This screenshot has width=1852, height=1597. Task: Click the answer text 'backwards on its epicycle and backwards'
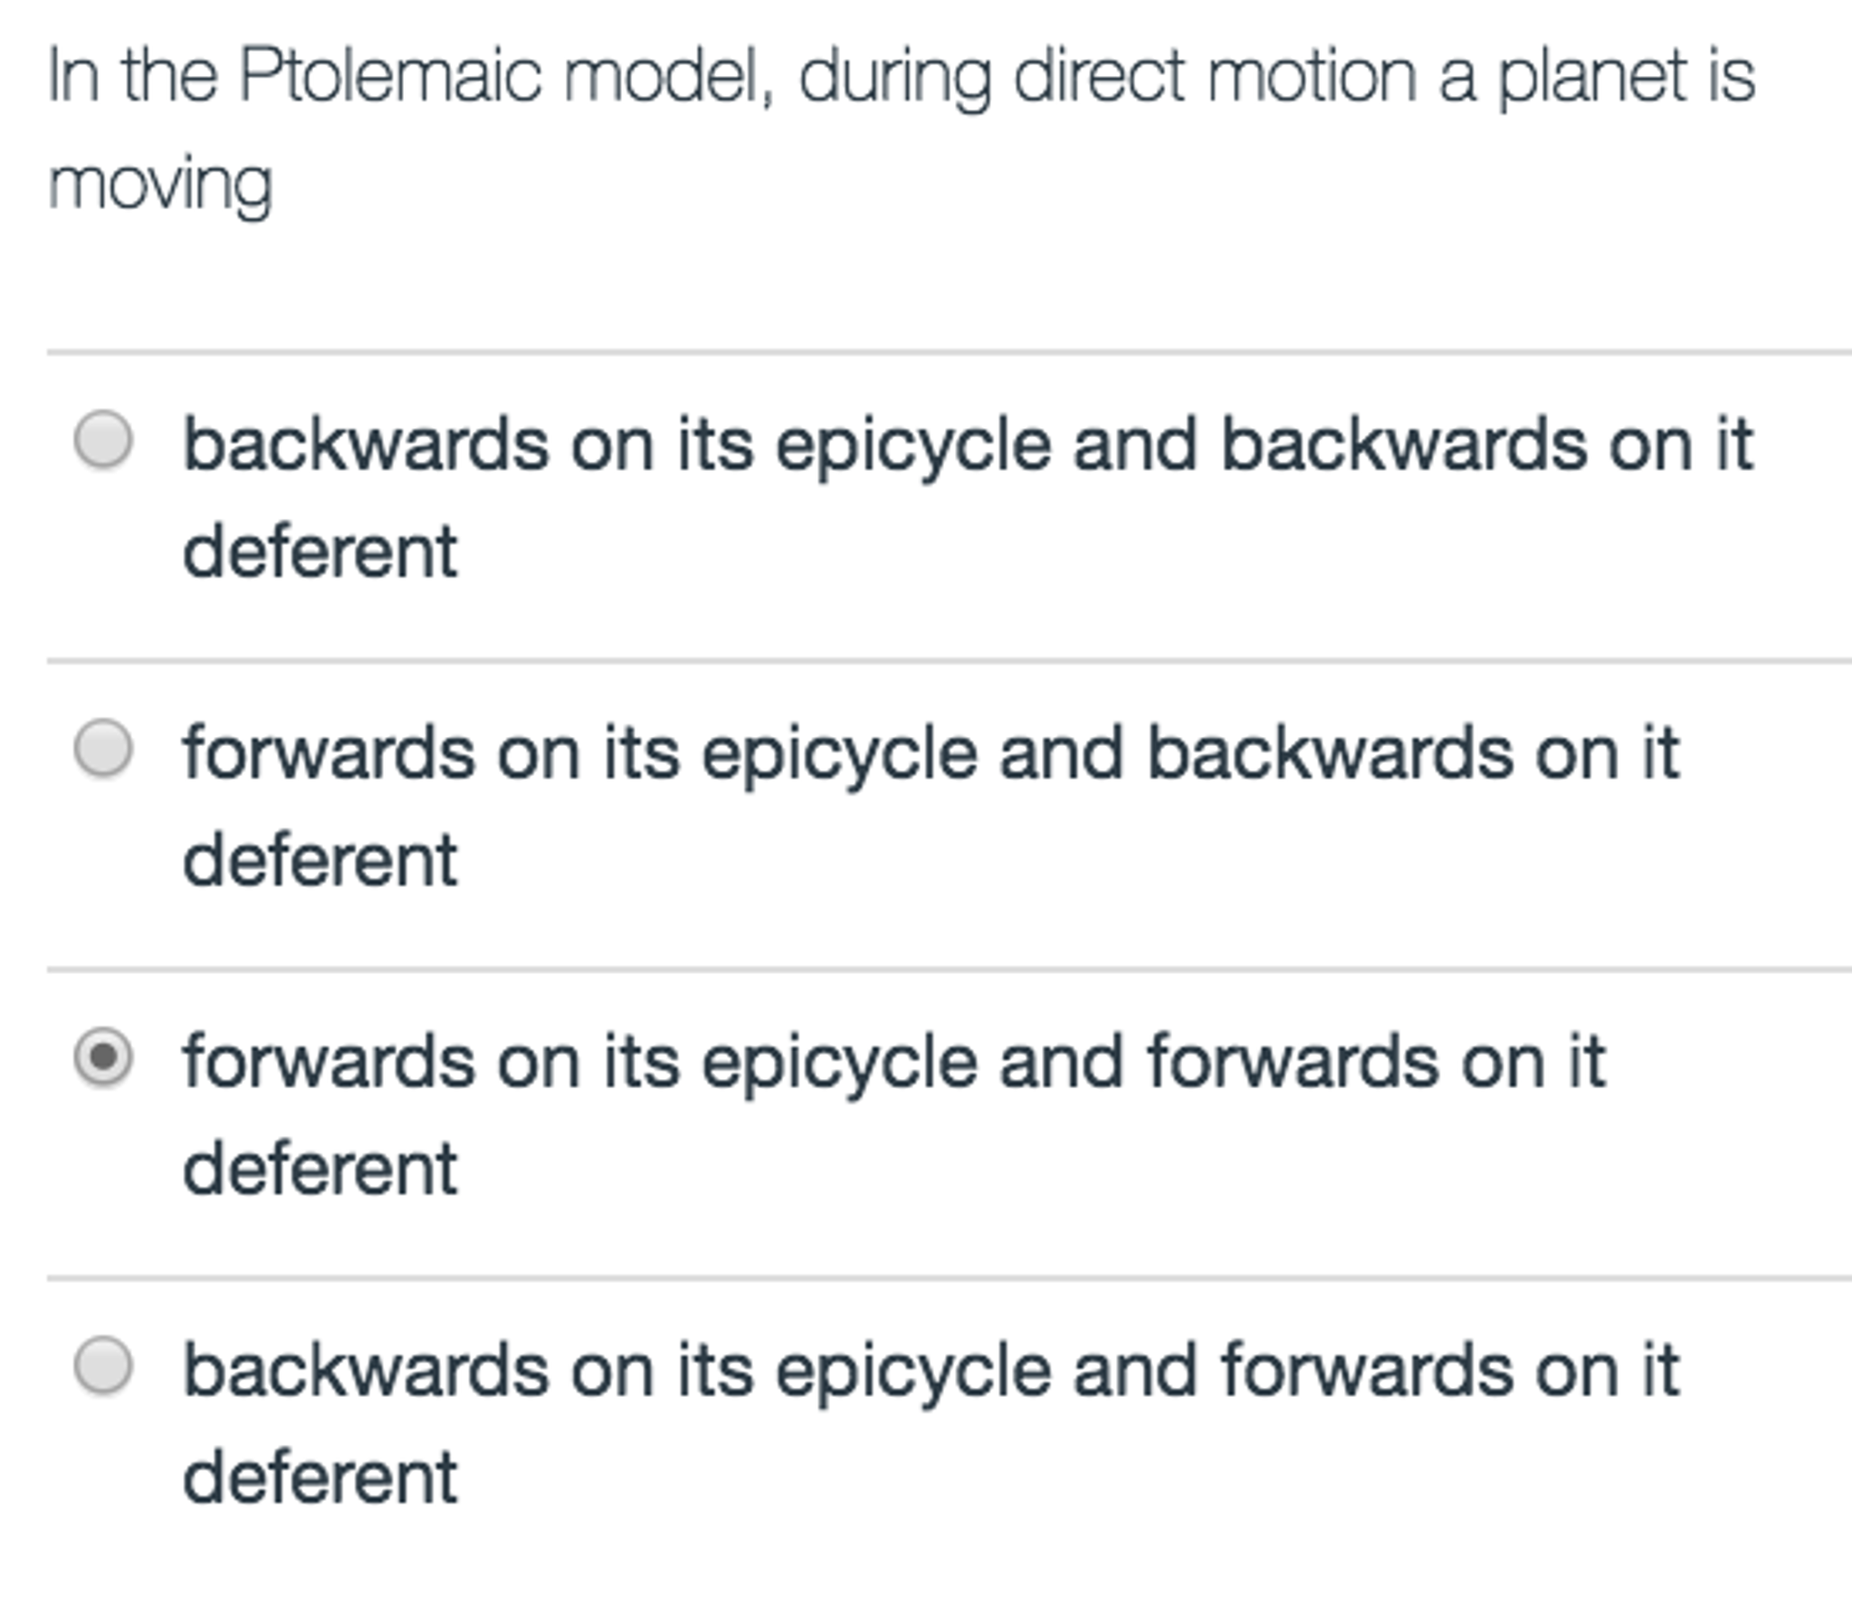pyautogui.click(x=815, y=445)
